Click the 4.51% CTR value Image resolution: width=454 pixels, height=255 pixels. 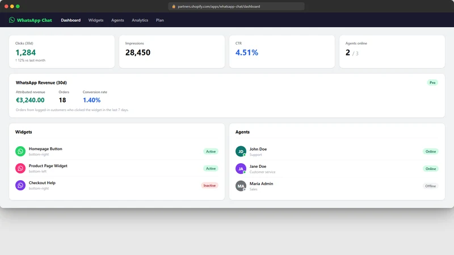point(247,52)
